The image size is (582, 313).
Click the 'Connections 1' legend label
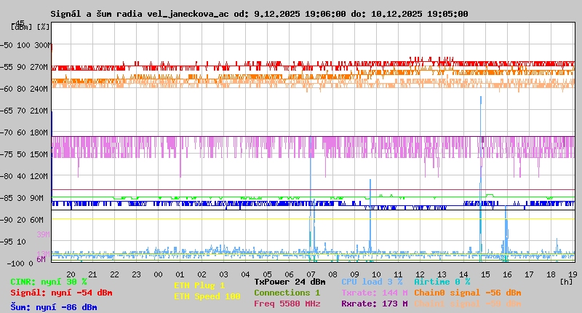(x=287, y=293)
